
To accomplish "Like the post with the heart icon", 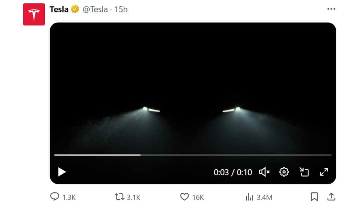I will 184,197.
